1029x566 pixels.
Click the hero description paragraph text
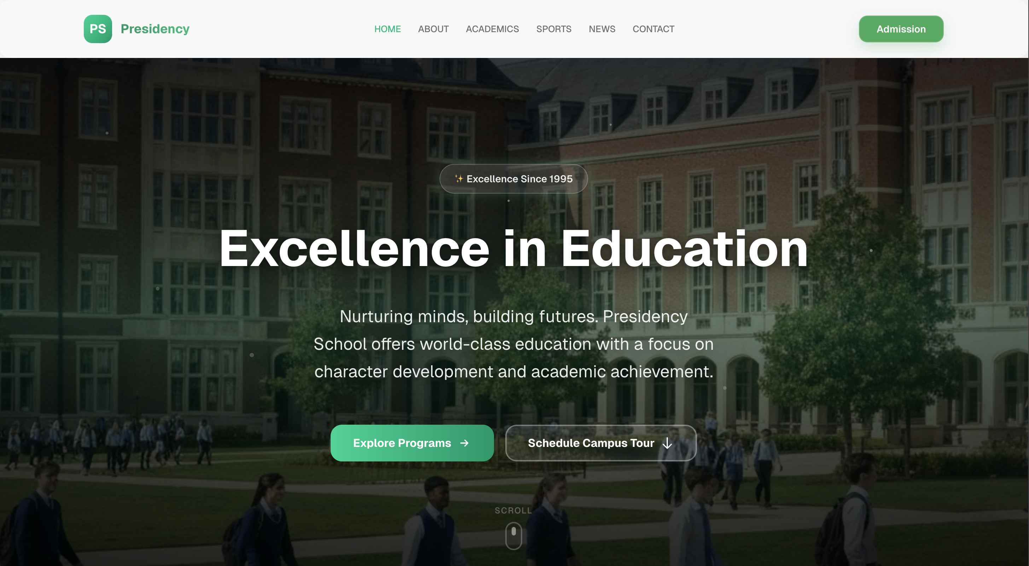(x=513, y=344)
